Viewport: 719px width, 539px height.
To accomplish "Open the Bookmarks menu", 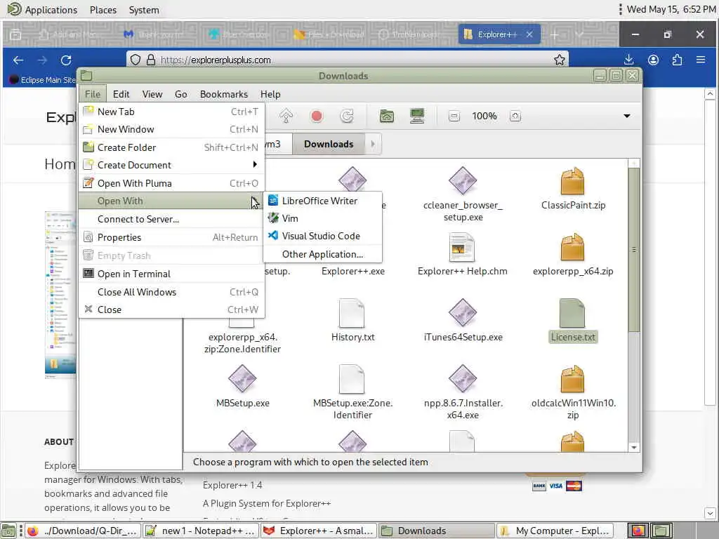I will [x=224, y=94].
